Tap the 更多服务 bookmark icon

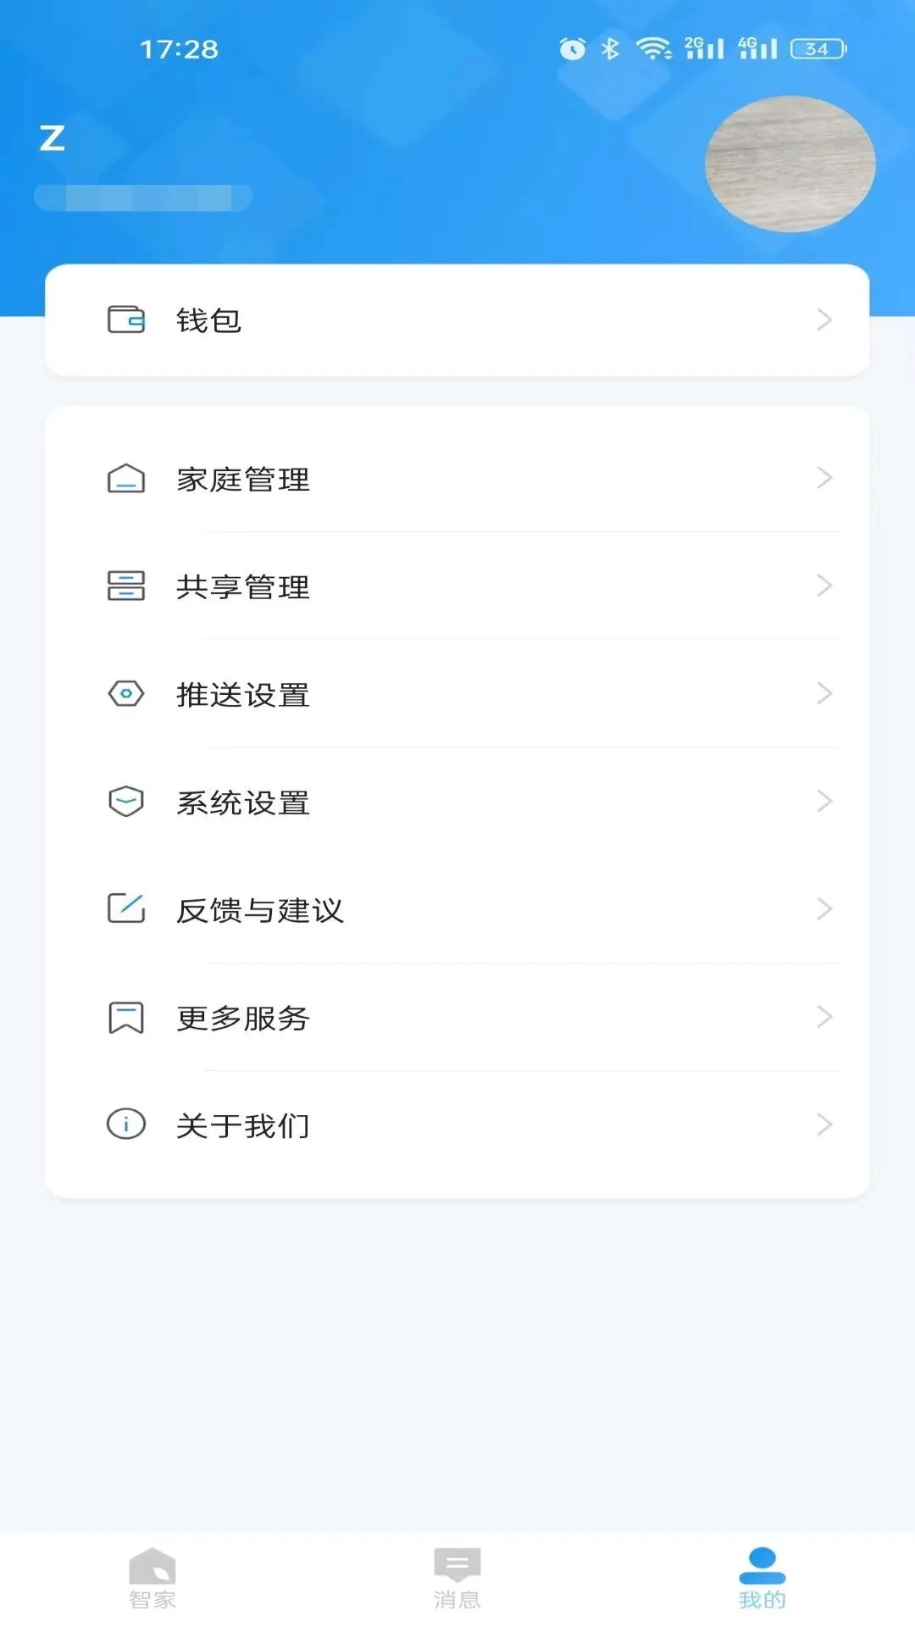(x=125, y=1017)
